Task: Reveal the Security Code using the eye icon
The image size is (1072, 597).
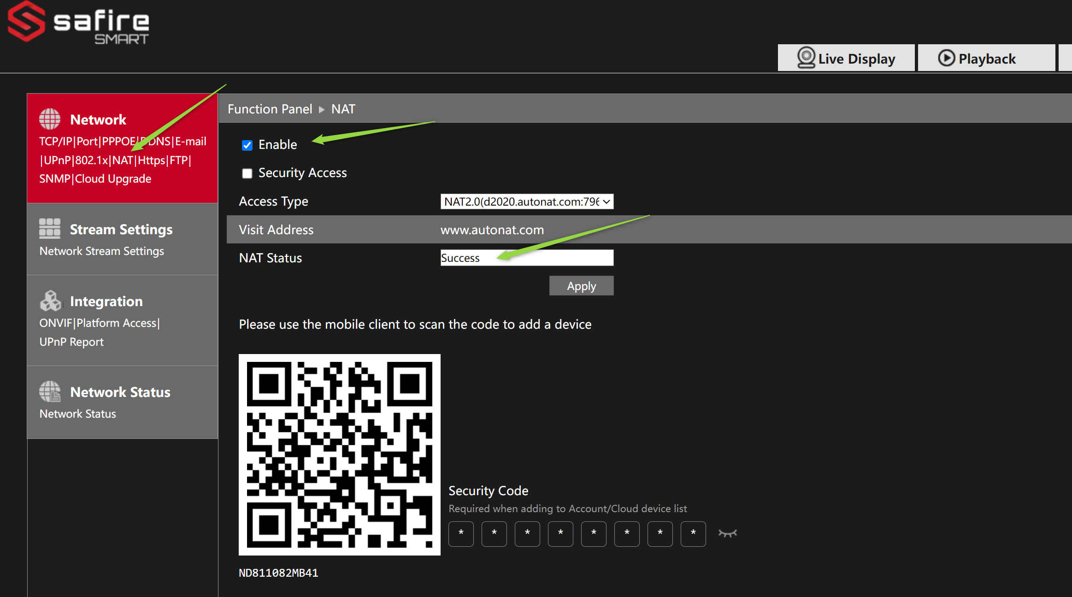Action: point(727,533)
